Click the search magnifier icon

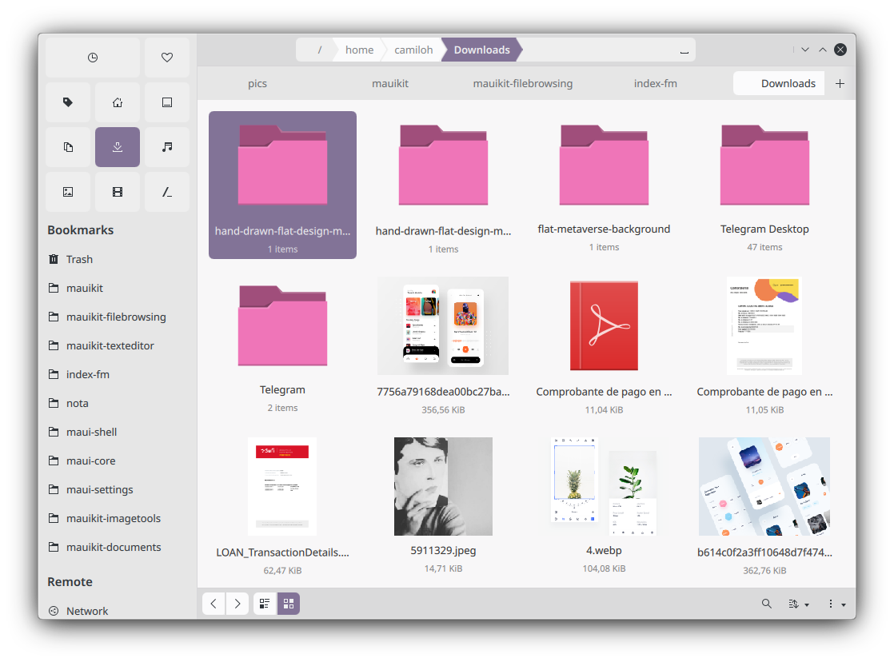pos(766,604)
